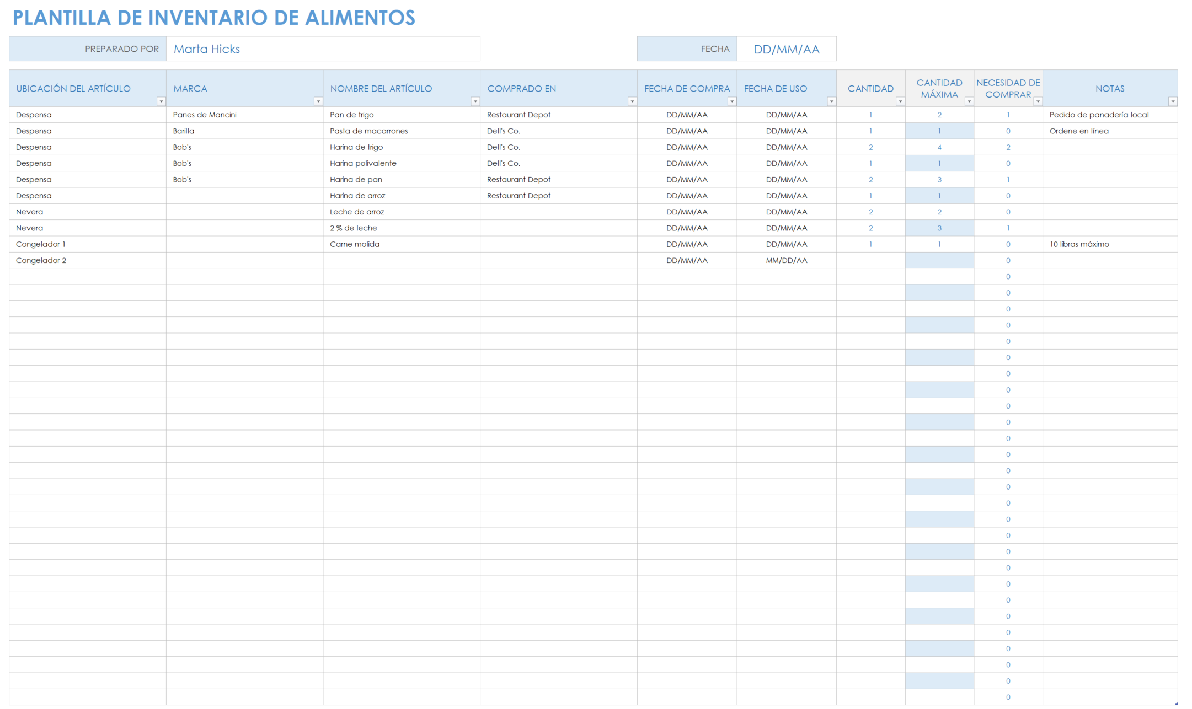Viewport: 1192px width, 709px height.
Task: Open the NECESIDAD DE COMPRAR filter dropdown
Action: [1038, 101]
